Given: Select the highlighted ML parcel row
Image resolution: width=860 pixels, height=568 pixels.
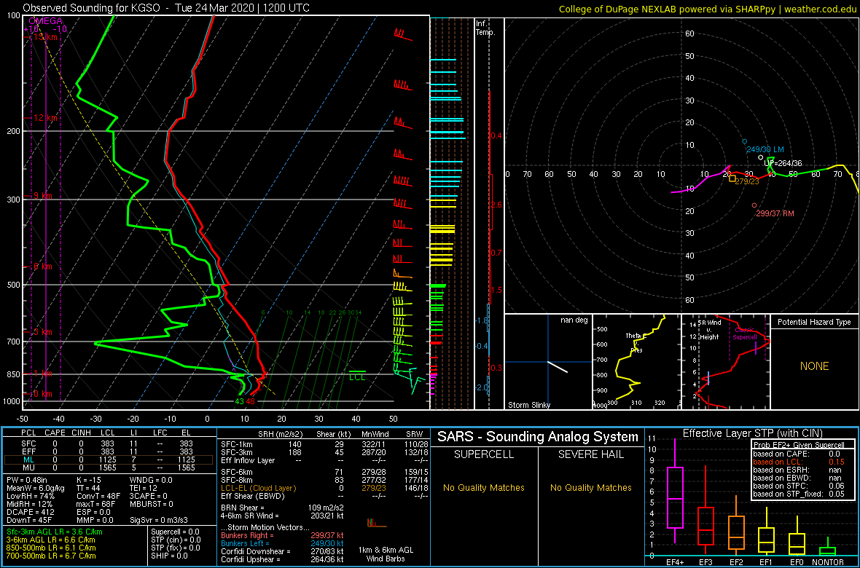Looking at the screenshot, I should click(x=109, y=460).
